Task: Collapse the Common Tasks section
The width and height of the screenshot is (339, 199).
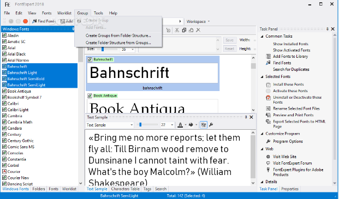Action: [262, 37]
